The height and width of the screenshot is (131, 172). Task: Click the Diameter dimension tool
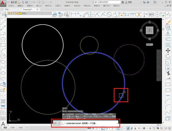pyautogui.click(x=109, y=14)
